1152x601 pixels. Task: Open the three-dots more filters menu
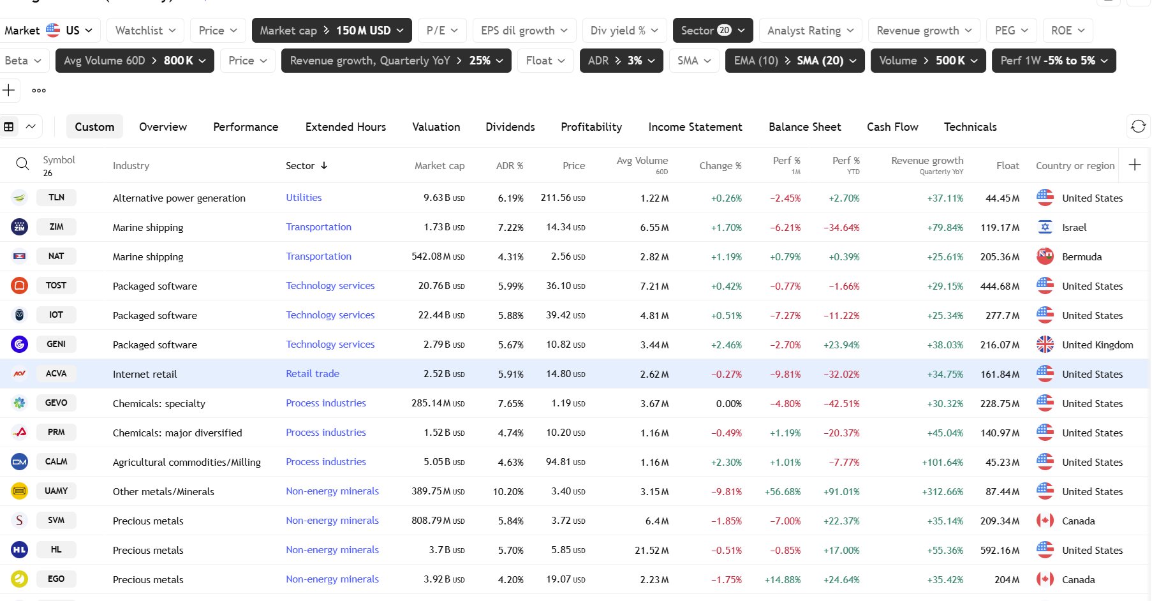(x=39, y=91)
